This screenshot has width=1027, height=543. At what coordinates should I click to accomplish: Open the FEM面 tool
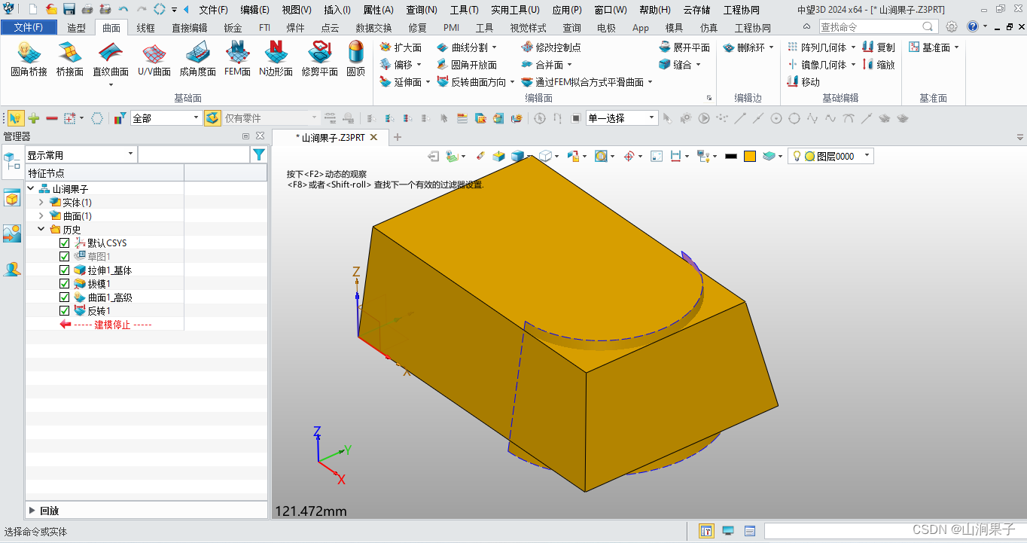[238, 59]
